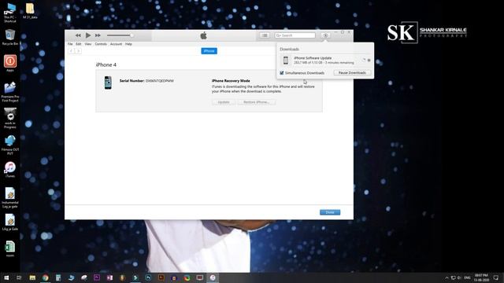The image size is (504, 283).
Task: Click the rewind playback button in iTunes
Action: 78,35
